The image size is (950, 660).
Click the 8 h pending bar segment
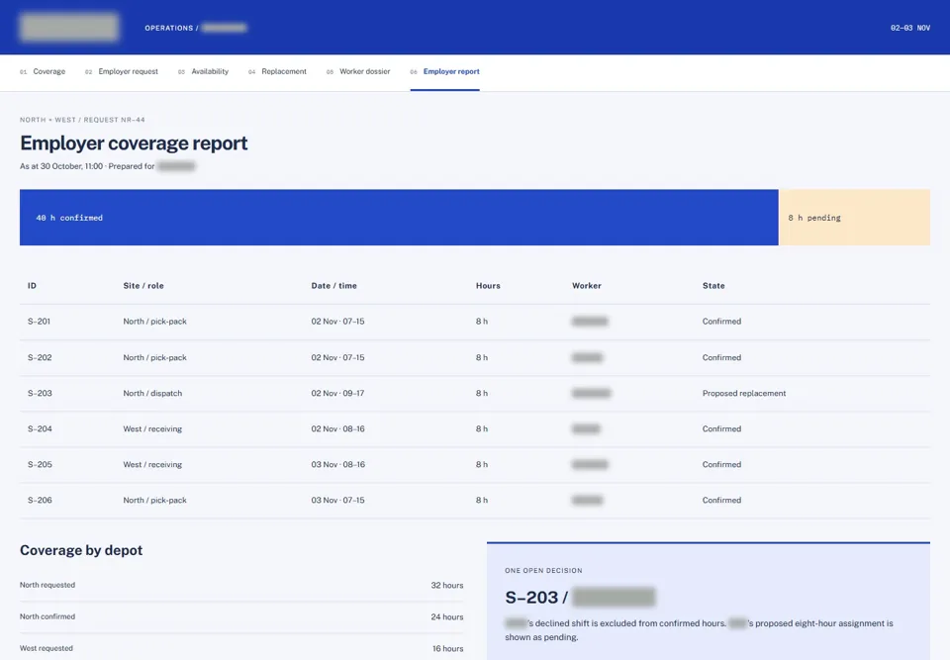(854, 218)
